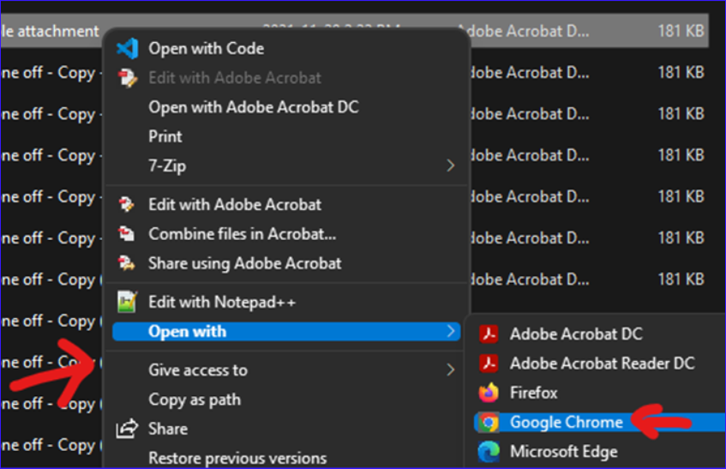The image size is (726, 469).
Task: Click the Combine files in Acrobat icon
Action: coord(126,234)
